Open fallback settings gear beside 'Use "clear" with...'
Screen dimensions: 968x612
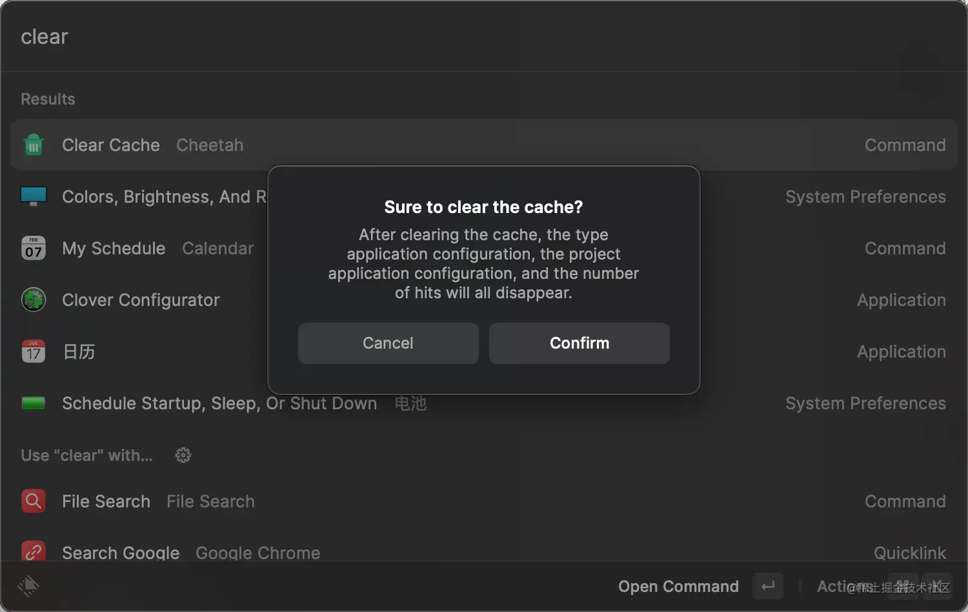183,455
